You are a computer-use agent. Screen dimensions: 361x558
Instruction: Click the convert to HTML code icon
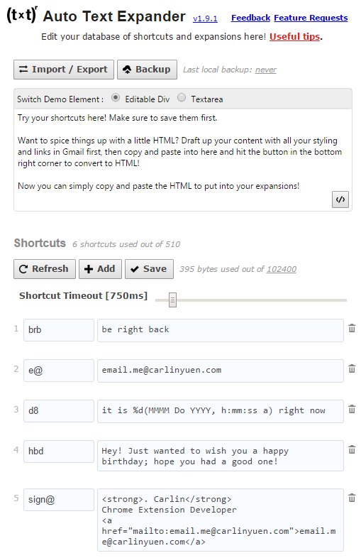pos(340,199)
